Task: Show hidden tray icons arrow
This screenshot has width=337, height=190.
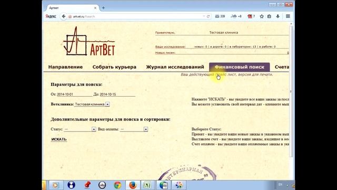Action: click(288, 185)
